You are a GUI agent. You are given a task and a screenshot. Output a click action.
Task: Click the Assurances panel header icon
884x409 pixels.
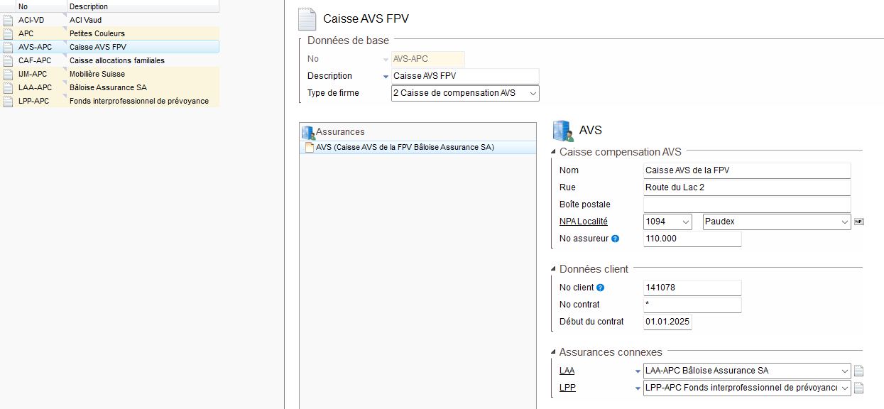pos(308,132)
